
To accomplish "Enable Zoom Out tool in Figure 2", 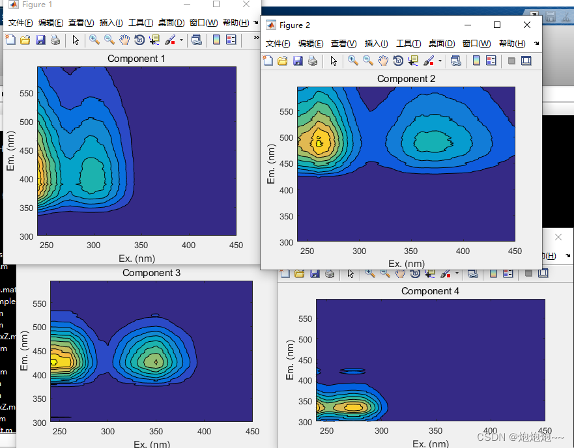I will pos(368,61).
